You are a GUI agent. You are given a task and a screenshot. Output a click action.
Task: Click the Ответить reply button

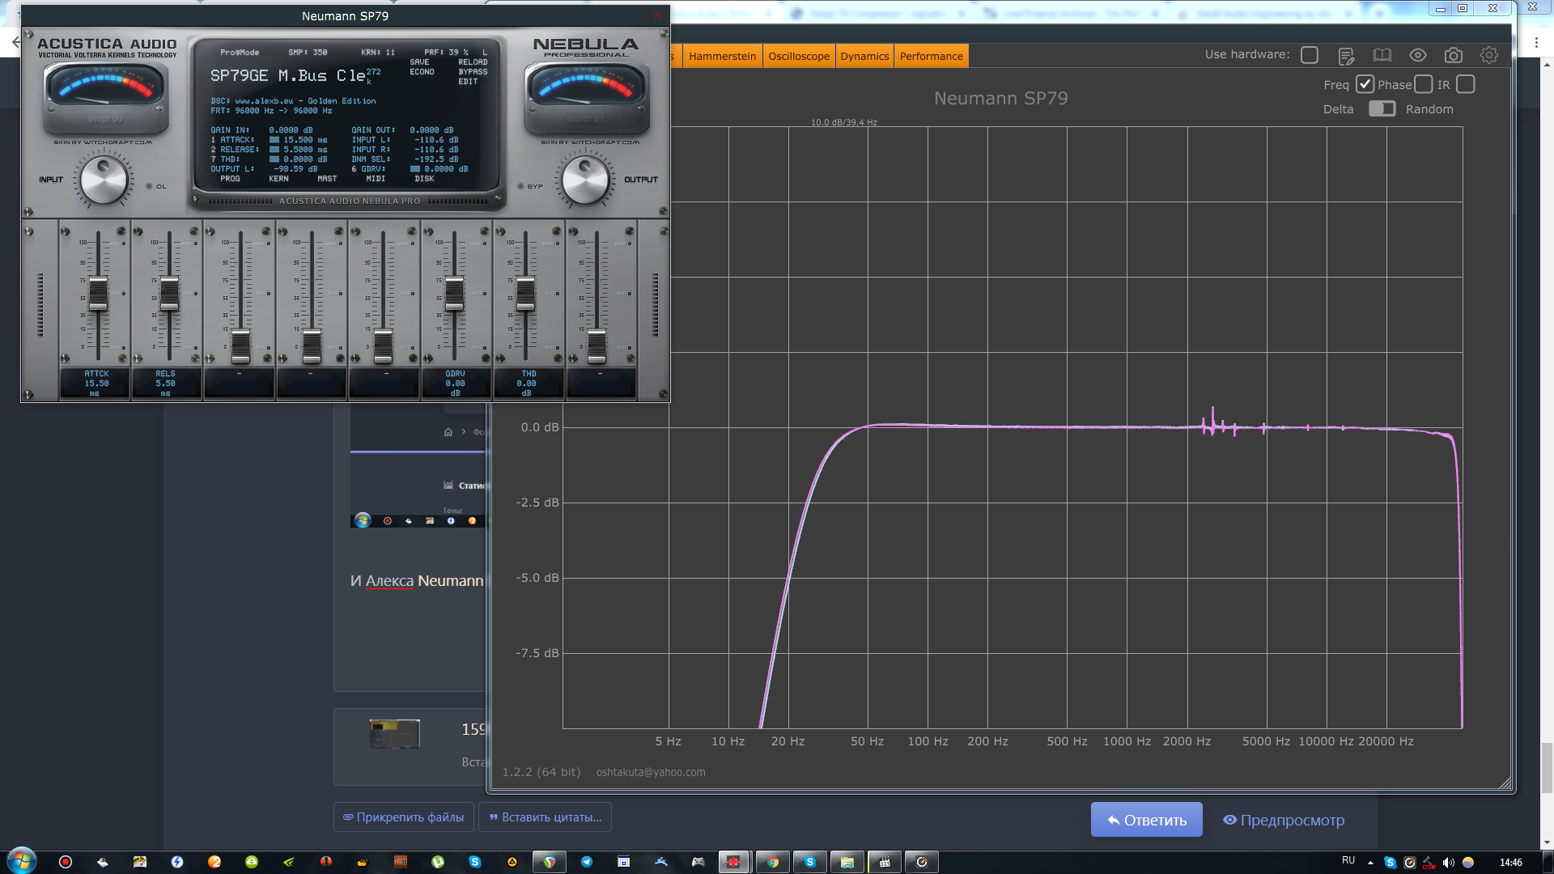1146,820
